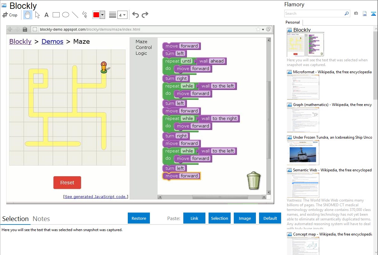Click the Semantic Web "Vastness" description text
This screenshot has width=378, height=255.
(x=329, y=214)
